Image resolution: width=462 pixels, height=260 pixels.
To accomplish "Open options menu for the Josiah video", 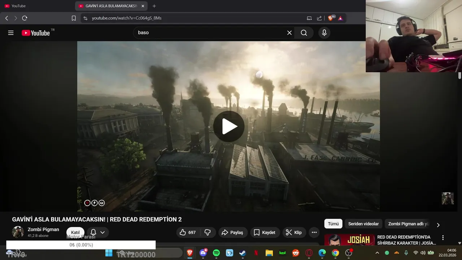I will [x=443, y=238].
